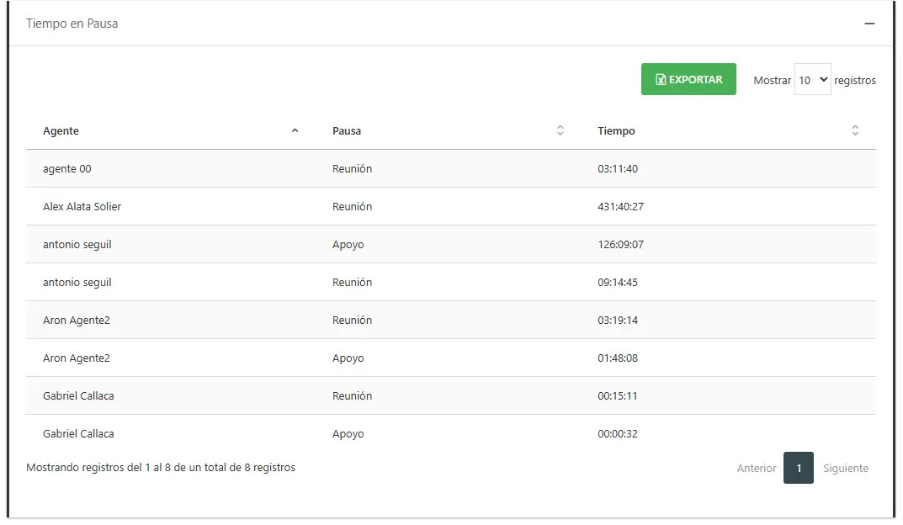This screenshot has height=525, width=903.
Task: Select the Alex Alata Solier cell
Action: pyautogui.click(x=82, y=207)
